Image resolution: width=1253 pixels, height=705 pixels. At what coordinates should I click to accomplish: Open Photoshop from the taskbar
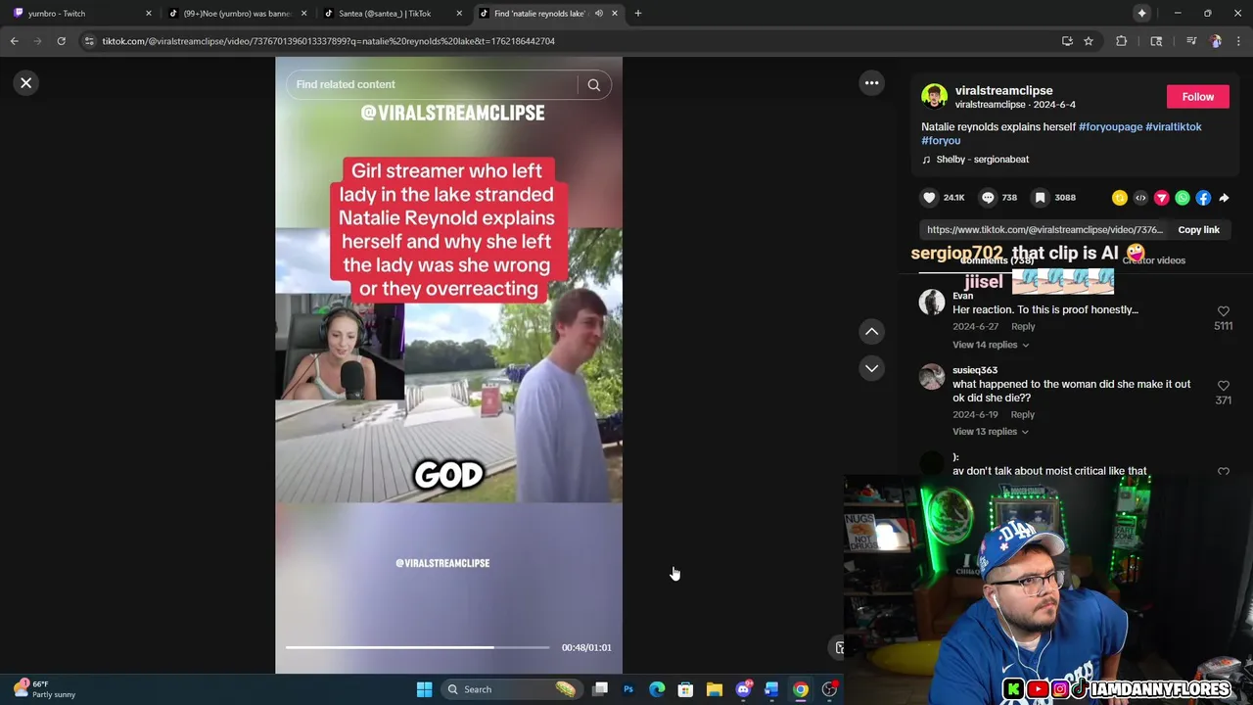[x=628, y=689]
